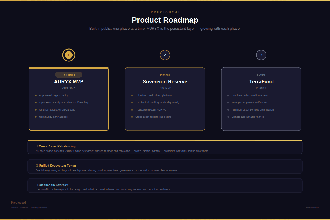Select the phase 3 circle marker

[261, 55]
